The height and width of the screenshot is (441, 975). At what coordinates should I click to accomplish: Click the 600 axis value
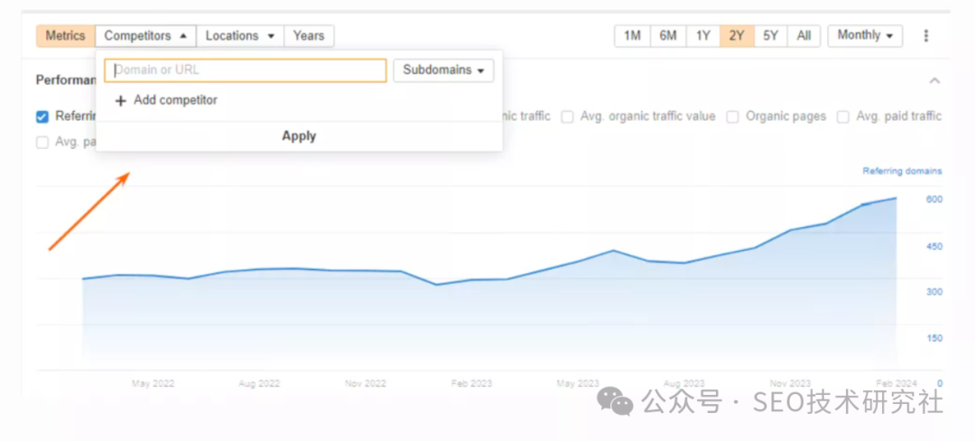click(x=934, y=198)
